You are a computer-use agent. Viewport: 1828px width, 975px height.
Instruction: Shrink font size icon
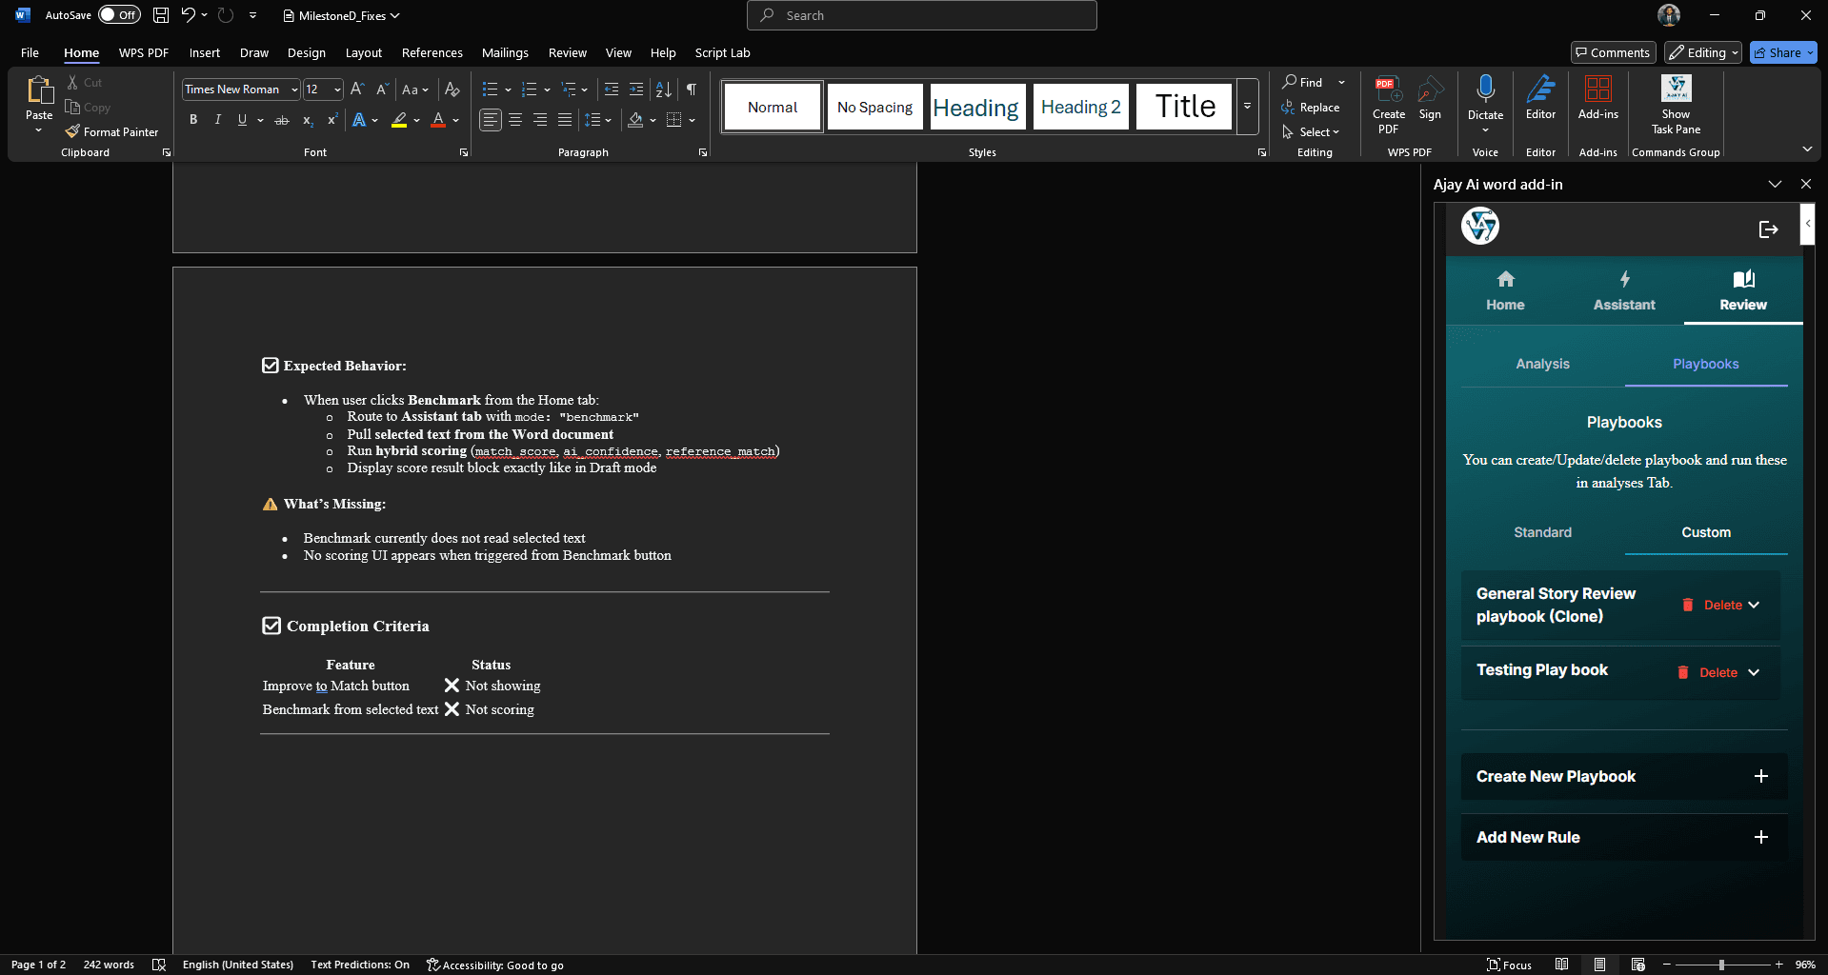[x=382, y=89]
